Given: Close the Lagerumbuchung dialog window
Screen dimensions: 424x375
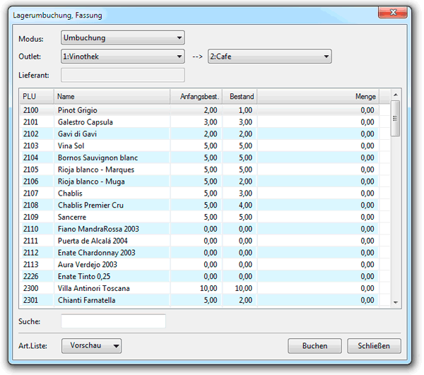Looking at the screenshot, I should pos(393,12).
